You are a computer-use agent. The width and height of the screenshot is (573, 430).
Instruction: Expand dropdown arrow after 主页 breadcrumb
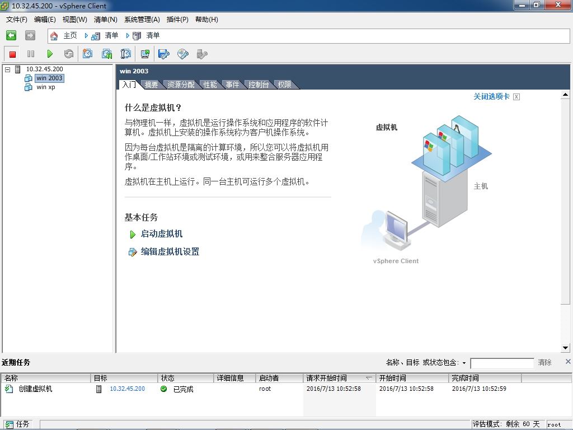point(86,35)
